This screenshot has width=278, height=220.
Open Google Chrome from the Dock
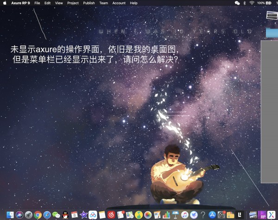(x=38, y=215)
